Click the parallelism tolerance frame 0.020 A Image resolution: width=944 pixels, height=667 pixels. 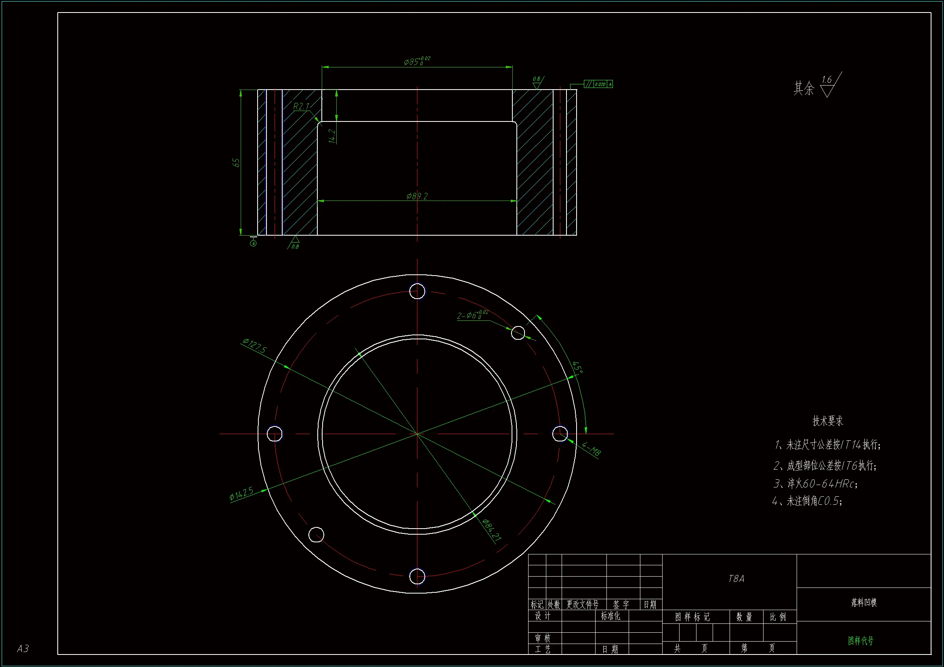click(x=598, y=84)
